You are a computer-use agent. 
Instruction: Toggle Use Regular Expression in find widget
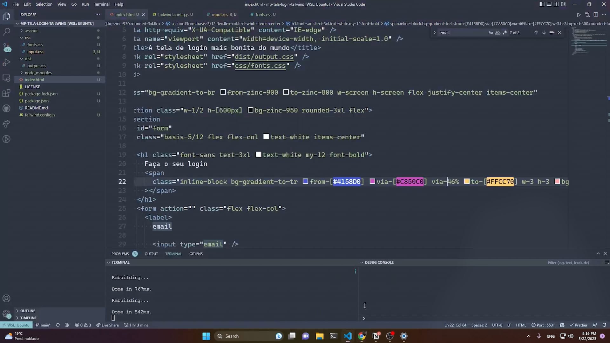pos(505,32)
